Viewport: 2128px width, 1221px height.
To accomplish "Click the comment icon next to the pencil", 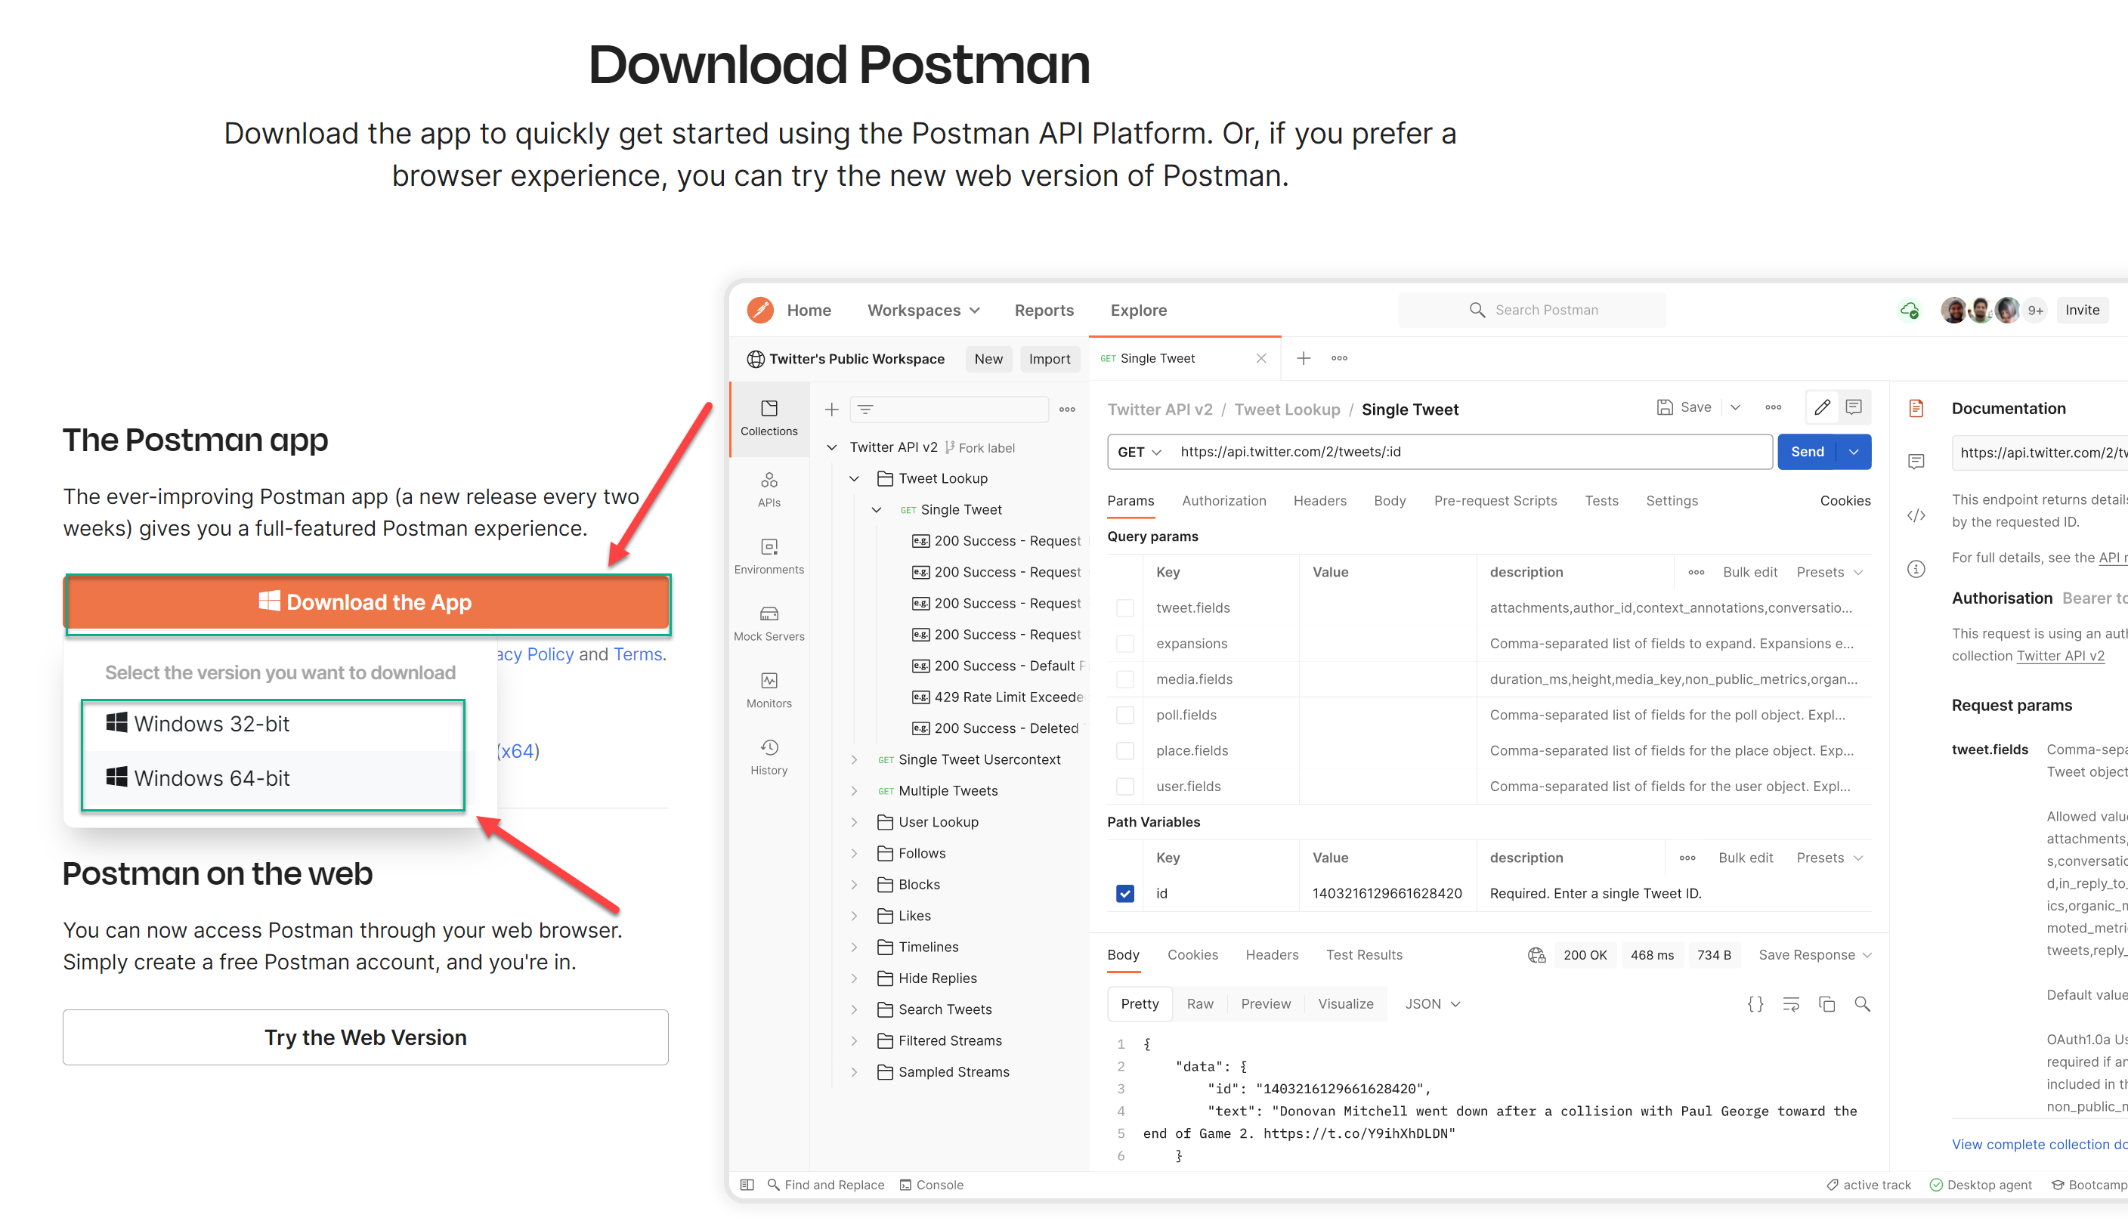I will tap(1854, 406).
